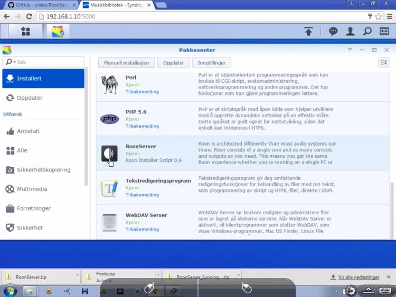Click the browser back arrow
Viewport: 396px width, 297px height.
click(7, 16)
